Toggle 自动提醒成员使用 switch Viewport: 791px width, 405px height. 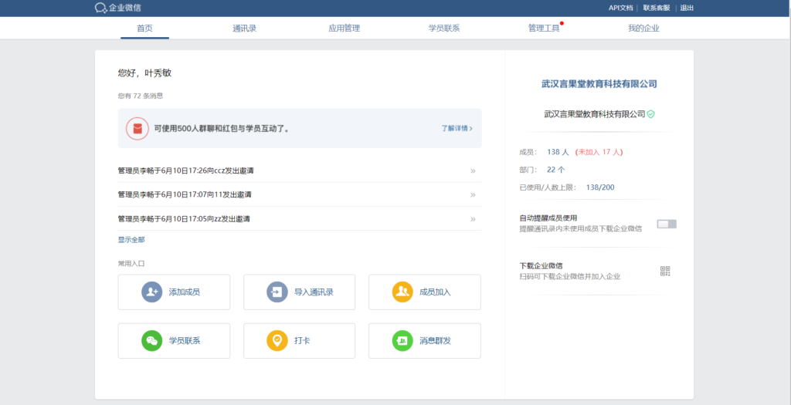click(667, 224)
